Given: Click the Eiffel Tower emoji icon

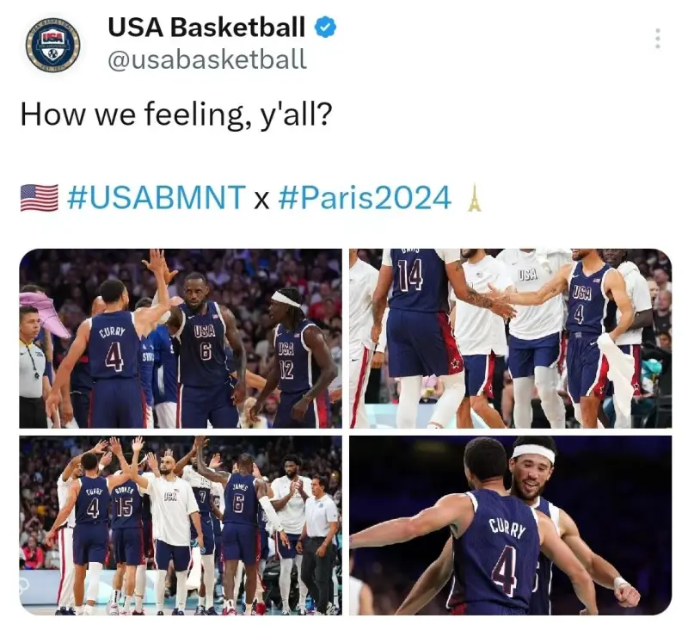Looking at the screenshot, I should coord(474,198).
